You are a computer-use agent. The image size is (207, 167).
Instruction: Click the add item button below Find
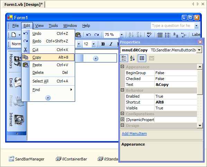click(48, 98)
